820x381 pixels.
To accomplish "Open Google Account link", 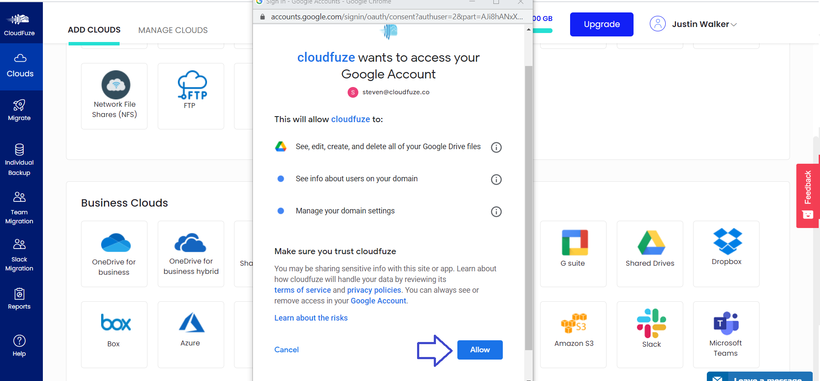I will pos(378,301).
